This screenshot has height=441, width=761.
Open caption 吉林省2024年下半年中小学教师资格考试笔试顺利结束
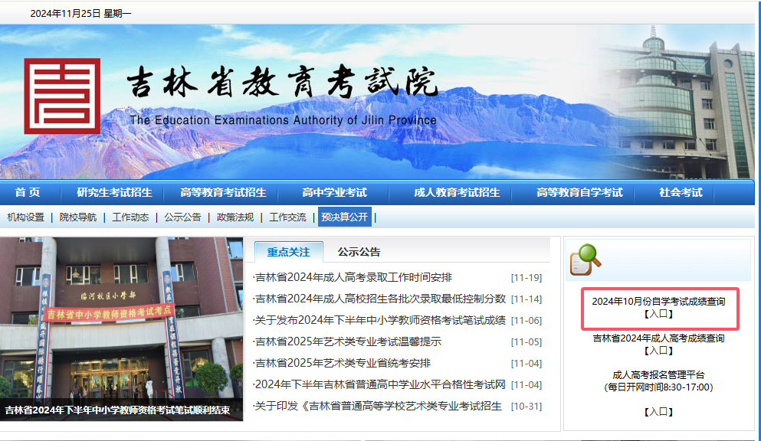point(117,410)
